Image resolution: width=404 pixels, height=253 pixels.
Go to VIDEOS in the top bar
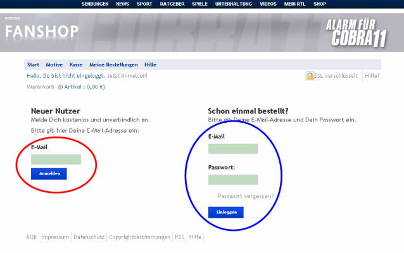tap(268, 4)
